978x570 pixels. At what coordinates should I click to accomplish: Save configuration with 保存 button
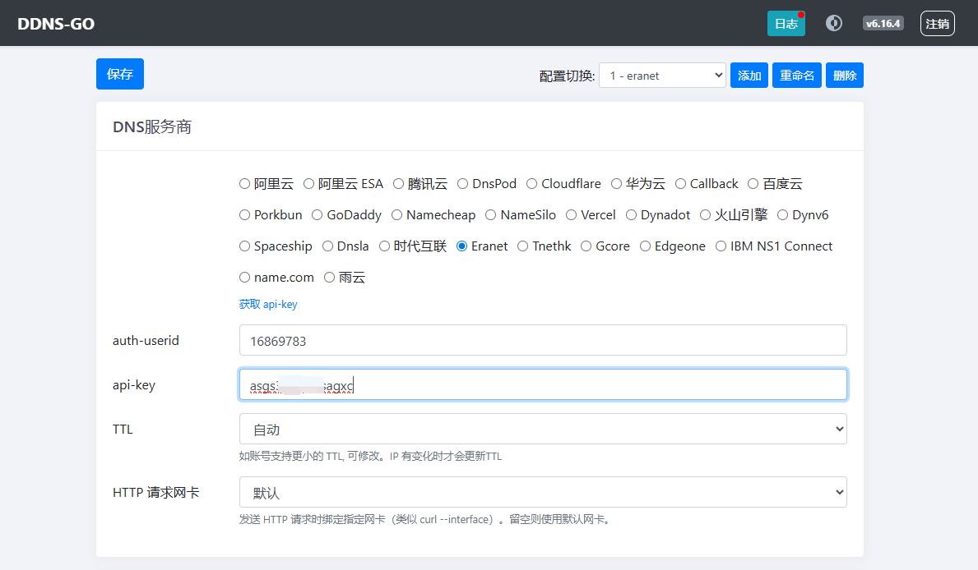(120, 74)
